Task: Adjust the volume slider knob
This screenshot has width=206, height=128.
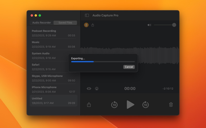Action: pos(174,25)
